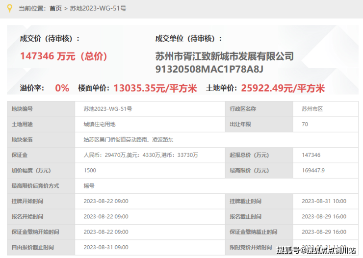Click listing deadline 2023-08-31 10:00
The image size is (363, 258).
click(324, 202)
